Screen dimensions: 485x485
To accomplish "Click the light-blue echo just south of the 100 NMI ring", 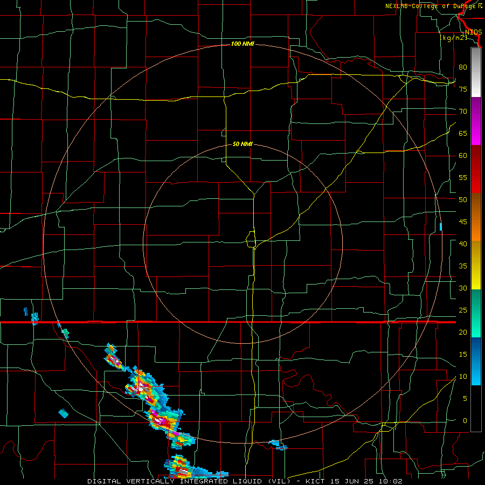I will 278,445.
